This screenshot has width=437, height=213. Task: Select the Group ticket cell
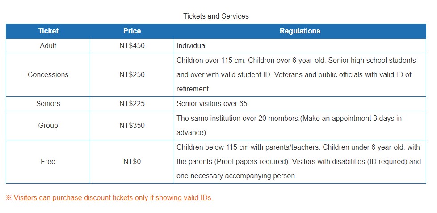tap(48, 126)
